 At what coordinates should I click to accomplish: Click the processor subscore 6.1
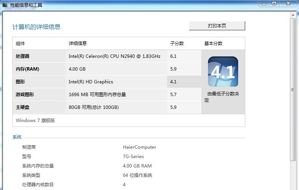click(x=173, y=56)
